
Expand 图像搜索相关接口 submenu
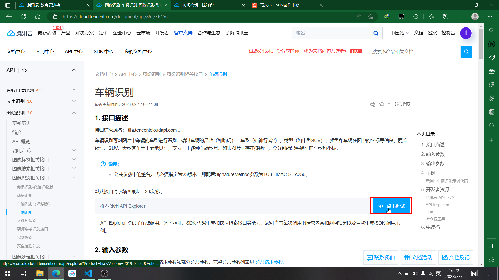[74, 169]
